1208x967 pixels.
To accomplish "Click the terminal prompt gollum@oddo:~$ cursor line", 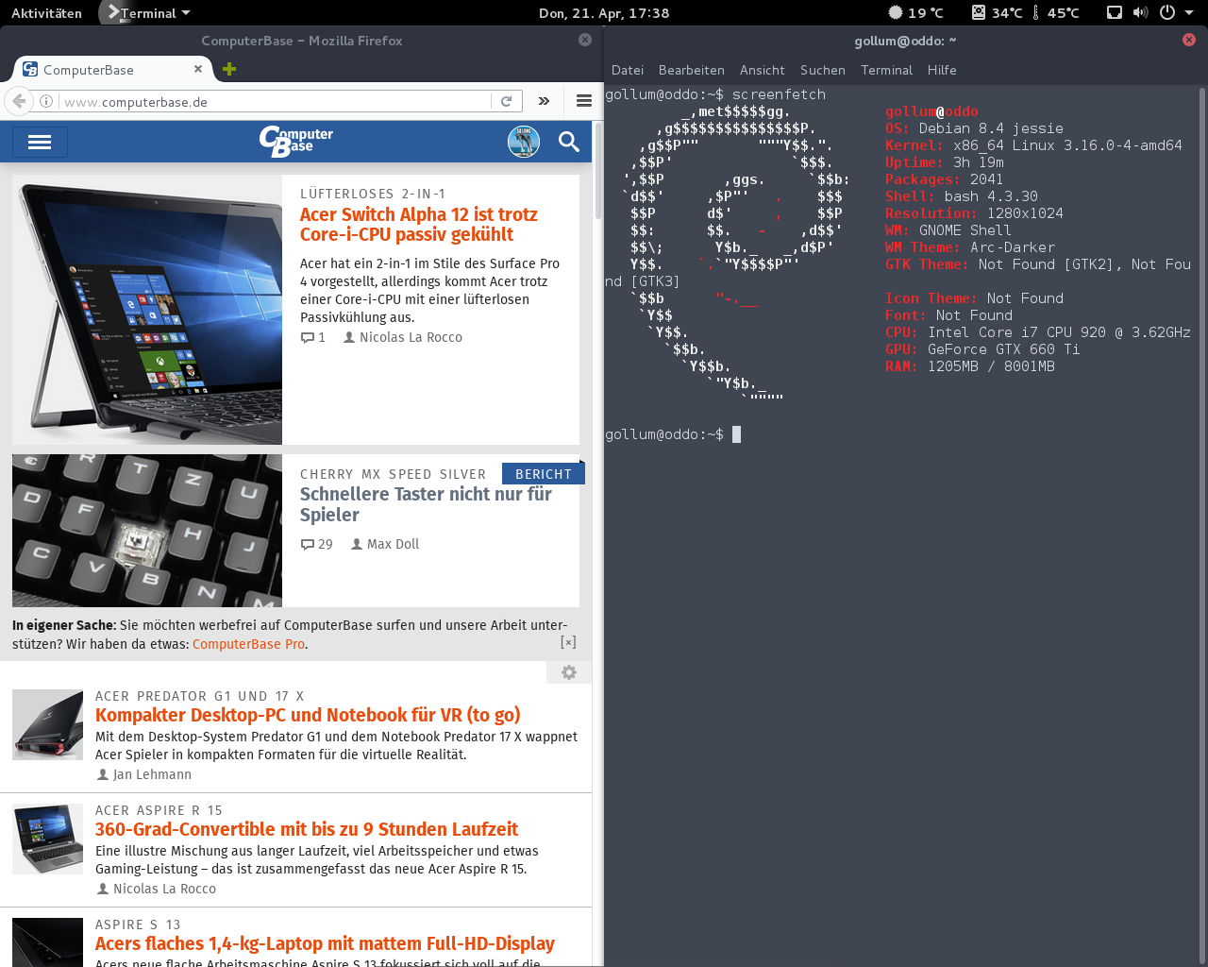I will click(673, 434).
